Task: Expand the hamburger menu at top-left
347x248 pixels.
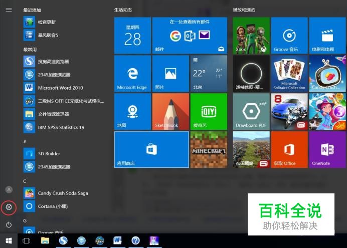Action: [9, 10]
